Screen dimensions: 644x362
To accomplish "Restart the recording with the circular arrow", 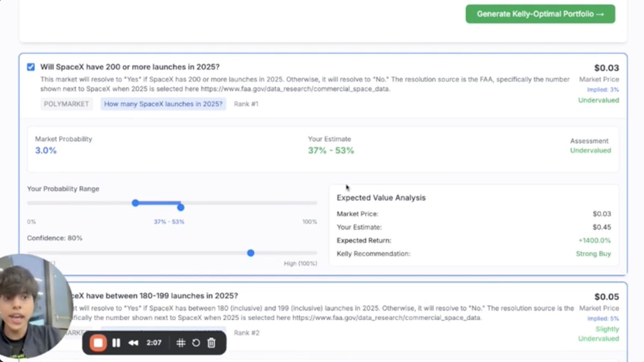I will pyautogui.click(x=196, y=343).
